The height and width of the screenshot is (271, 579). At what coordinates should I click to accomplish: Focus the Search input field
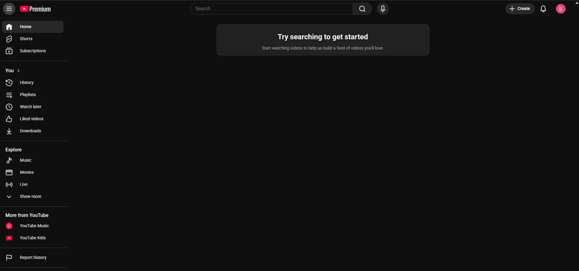point(271,9)
